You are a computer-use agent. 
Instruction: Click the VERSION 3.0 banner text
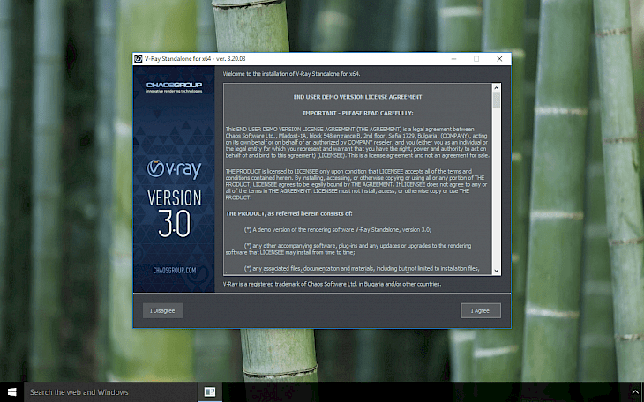[x=174, y=213]
